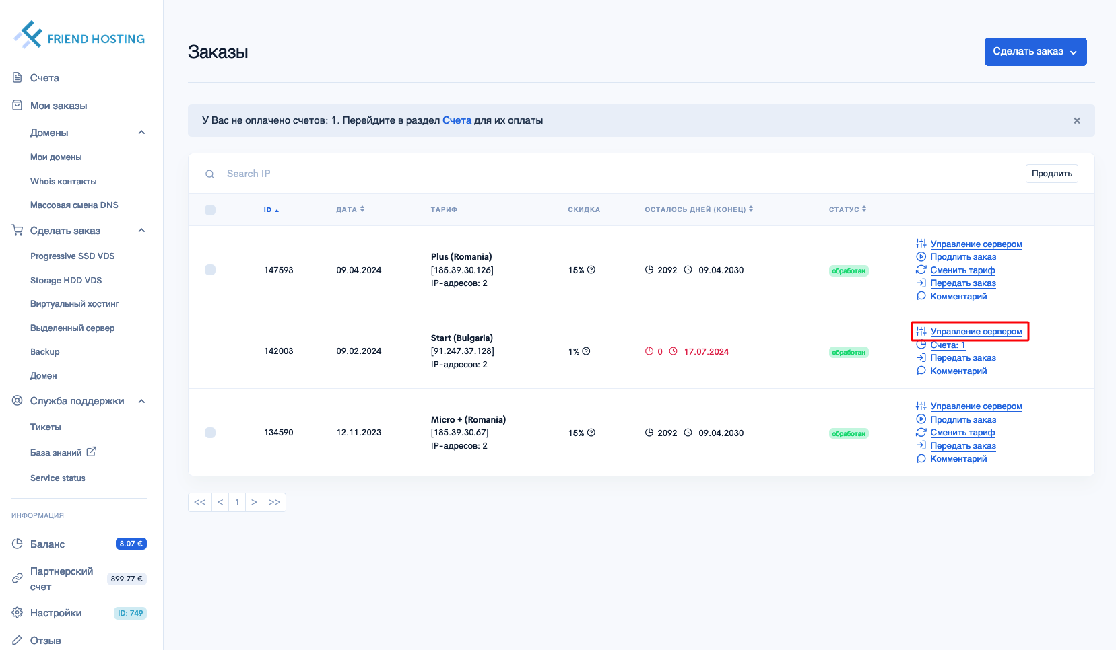Toggle the select-all checkbox in the table header
This screenshot has height=650, width=1116.
coord(210,210)
